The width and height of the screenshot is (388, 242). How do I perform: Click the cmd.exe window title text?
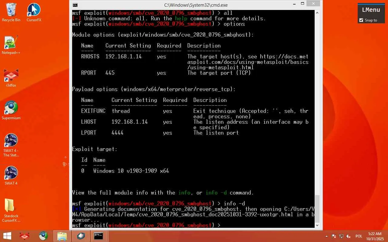tap(196, 5)
